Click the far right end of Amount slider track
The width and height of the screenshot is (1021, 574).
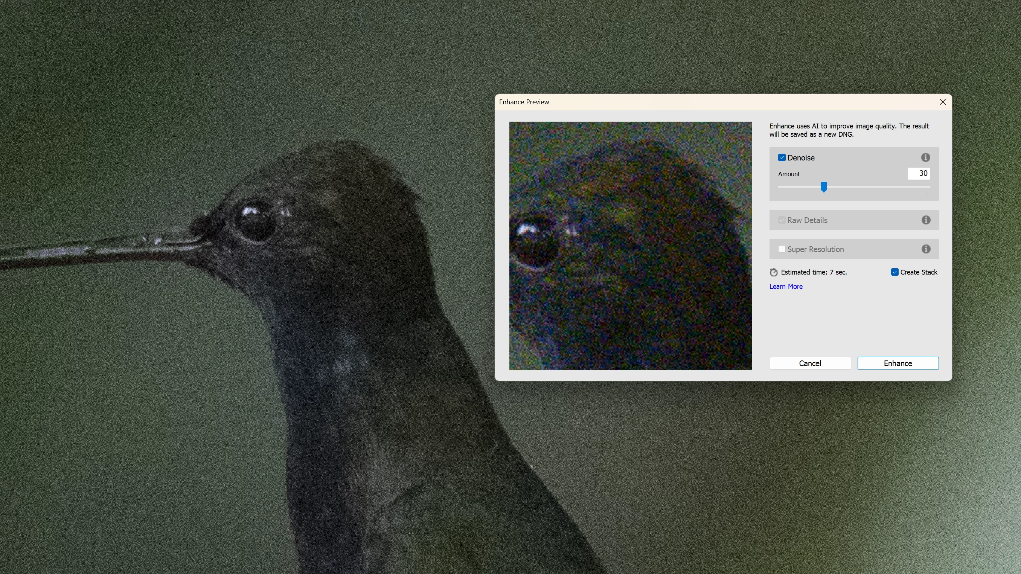tap(929, 187)
